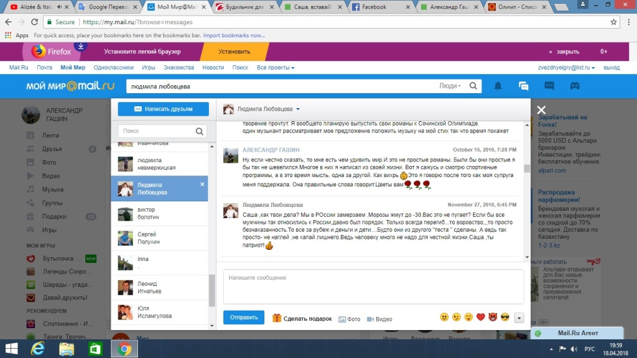Open the dark dialogues speech icon
Viewport: 637px width, 358px height.
coord(549,86)
